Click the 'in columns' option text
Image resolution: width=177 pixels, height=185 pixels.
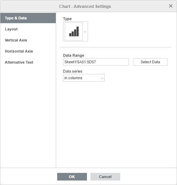(73, 78)
